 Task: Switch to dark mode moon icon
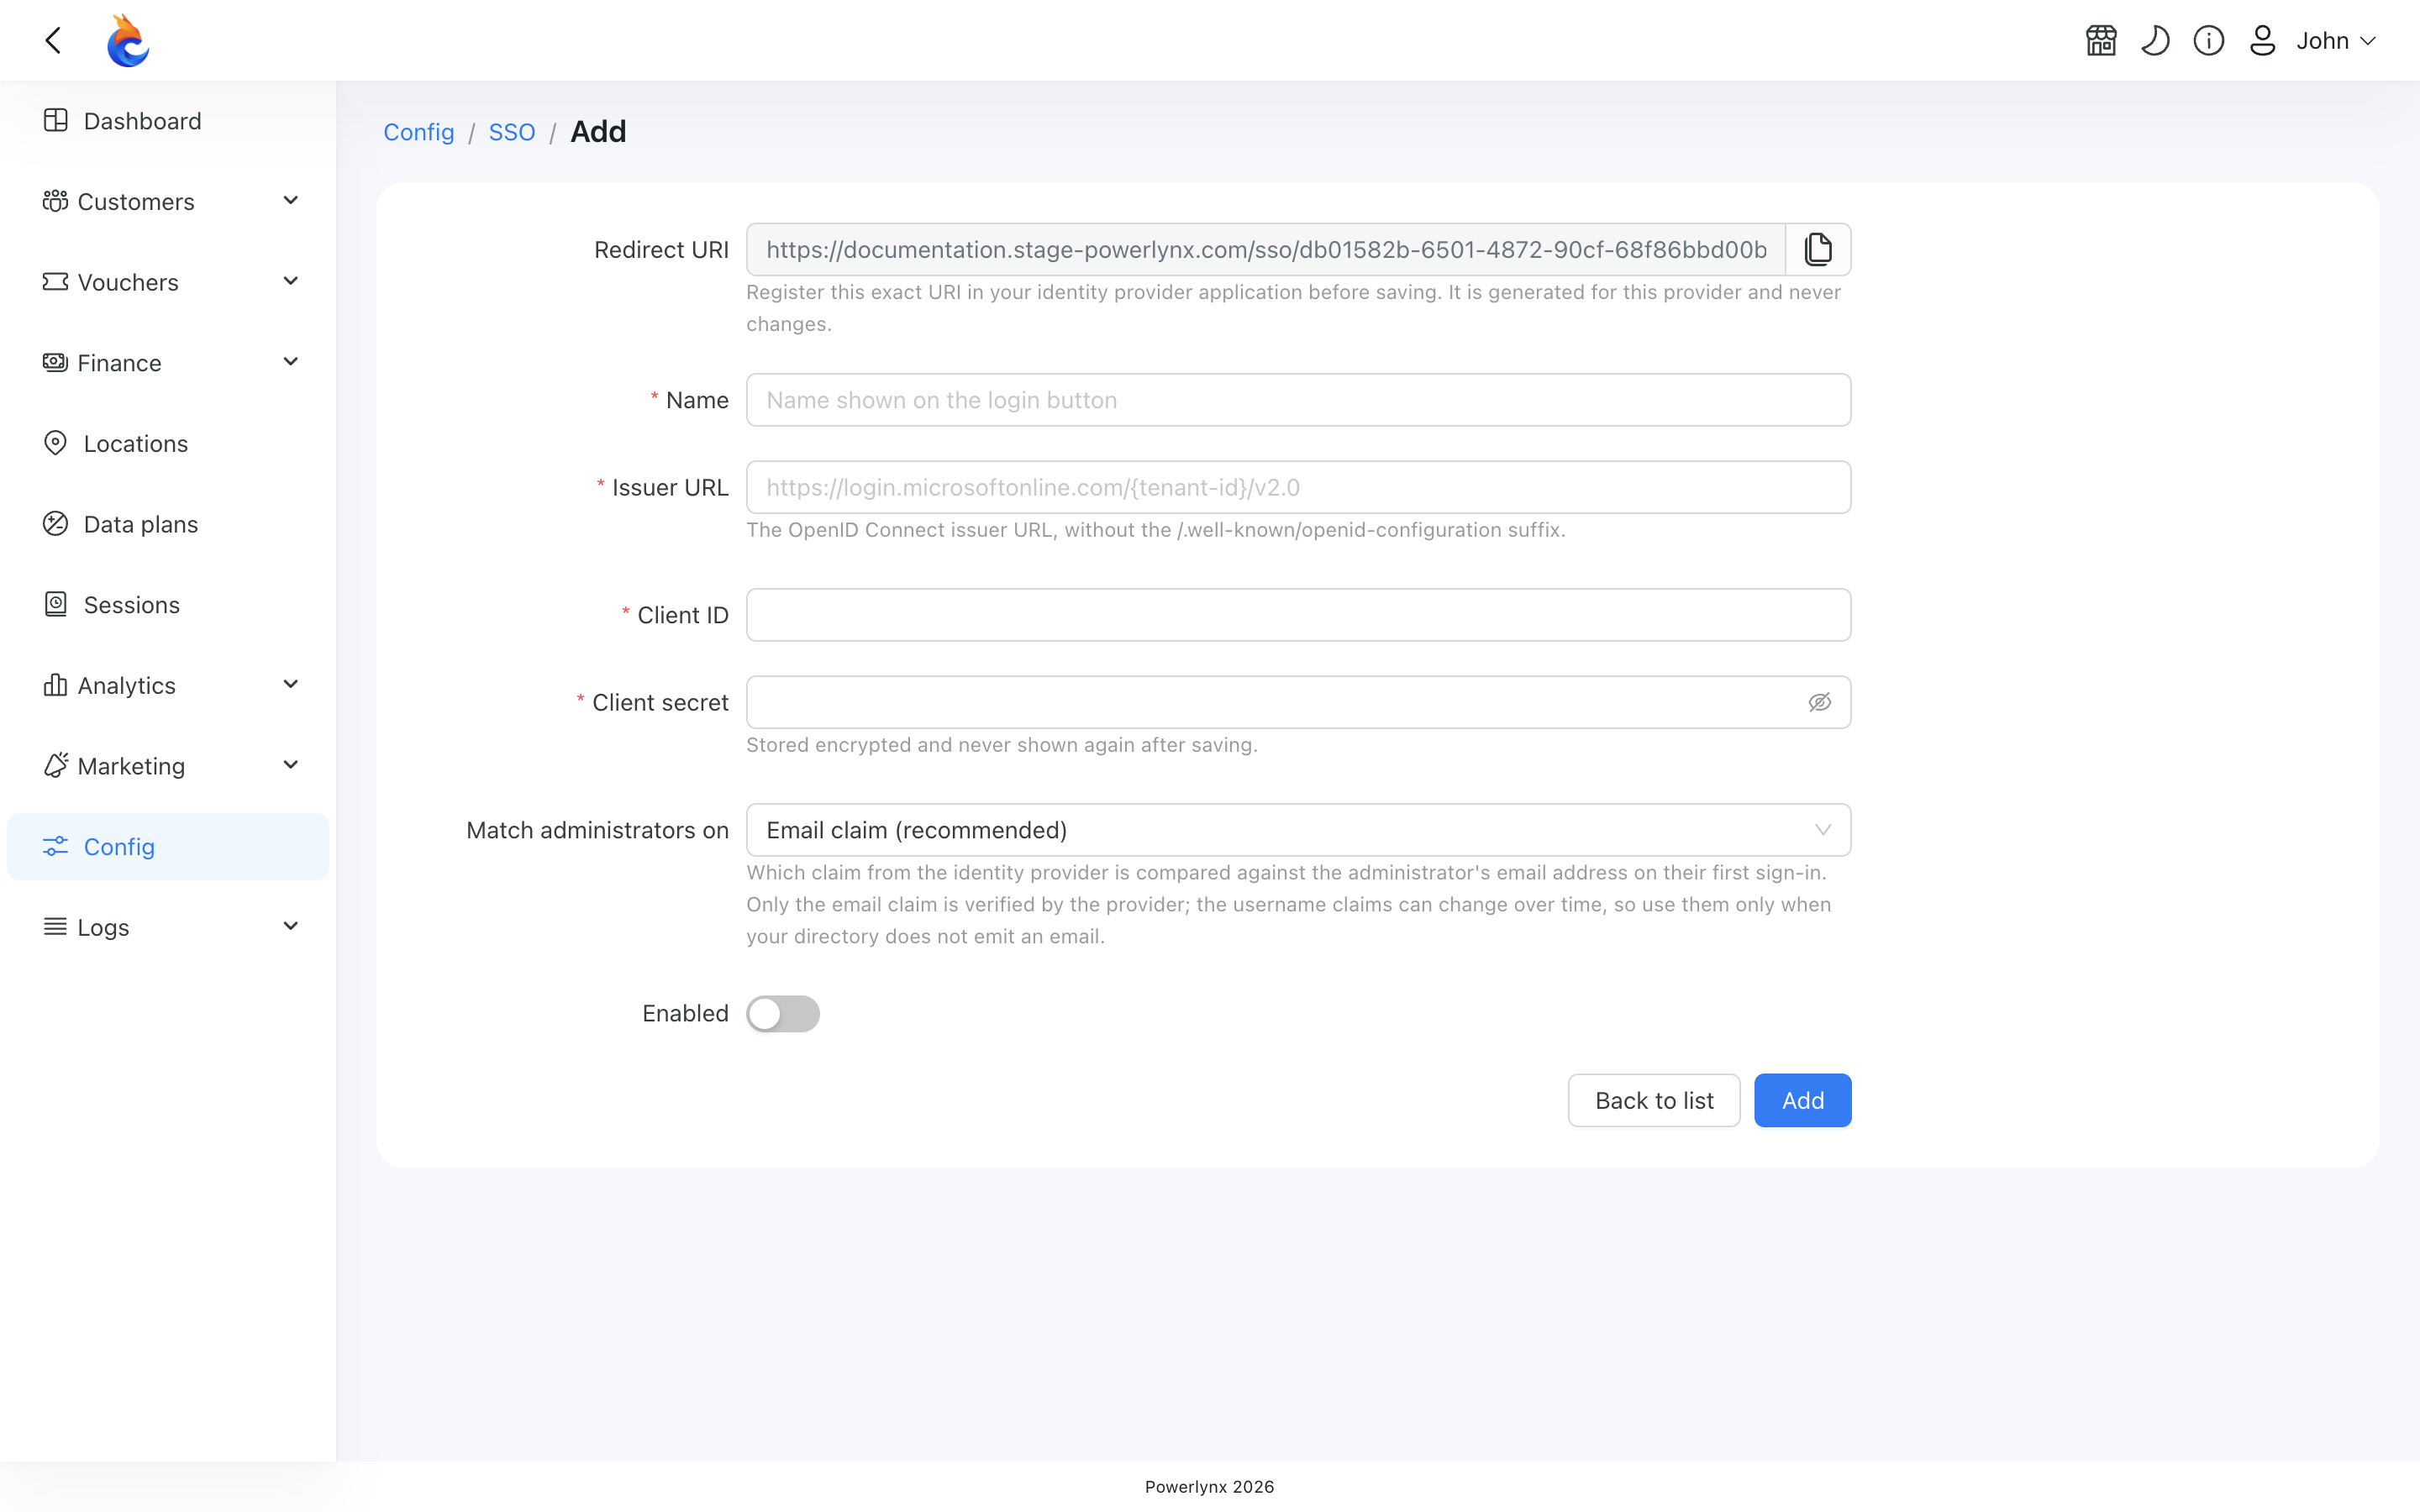click(2155, 41)
